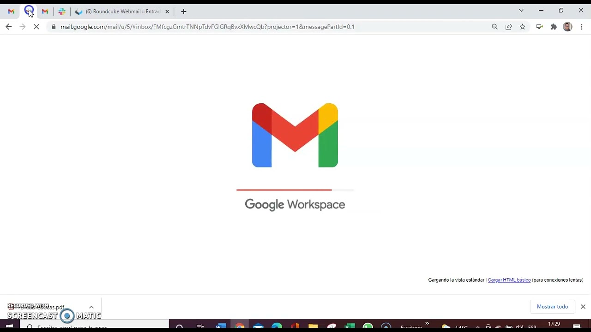The width and height of the screenshot is (591, 332).
Task: Click the Cargar HTML básico link
Action: click(x=509, y=280)
